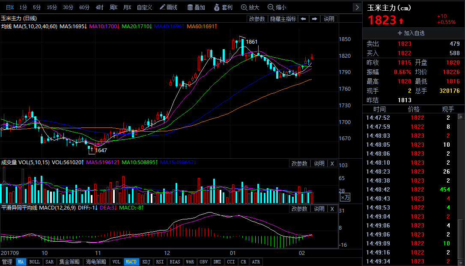Close the volume indicator panel

[332, 163]
